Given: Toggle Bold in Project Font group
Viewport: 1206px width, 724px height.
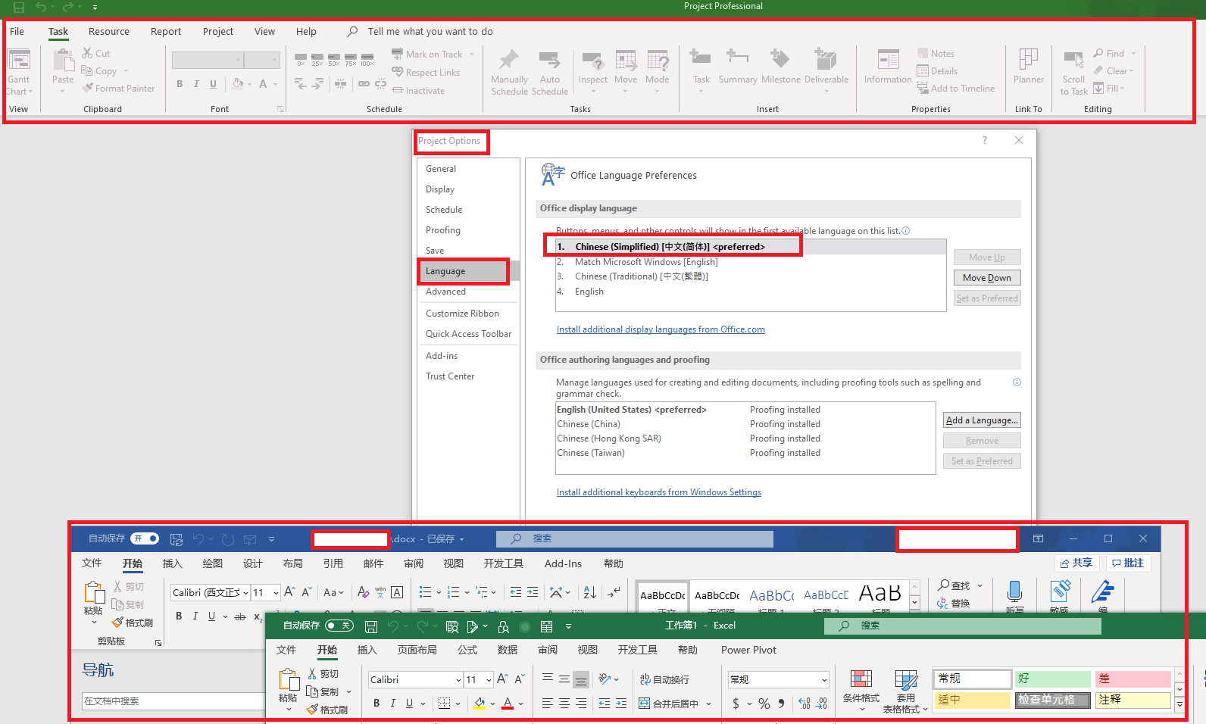Looking at the screenshot, I should click(x=180, y=84).
